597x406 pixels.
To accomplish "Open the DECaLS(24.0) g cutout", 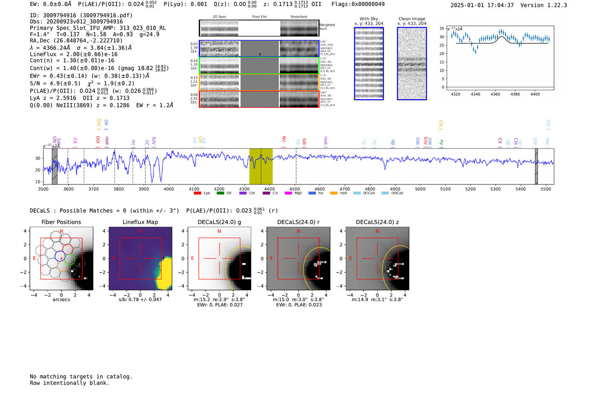I will 219,258.
